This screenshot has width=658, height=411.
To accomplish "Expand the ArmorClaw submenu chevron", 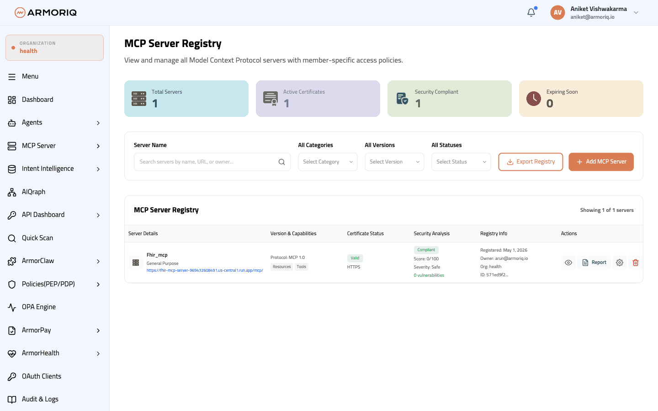I will [x=98, y=261].
